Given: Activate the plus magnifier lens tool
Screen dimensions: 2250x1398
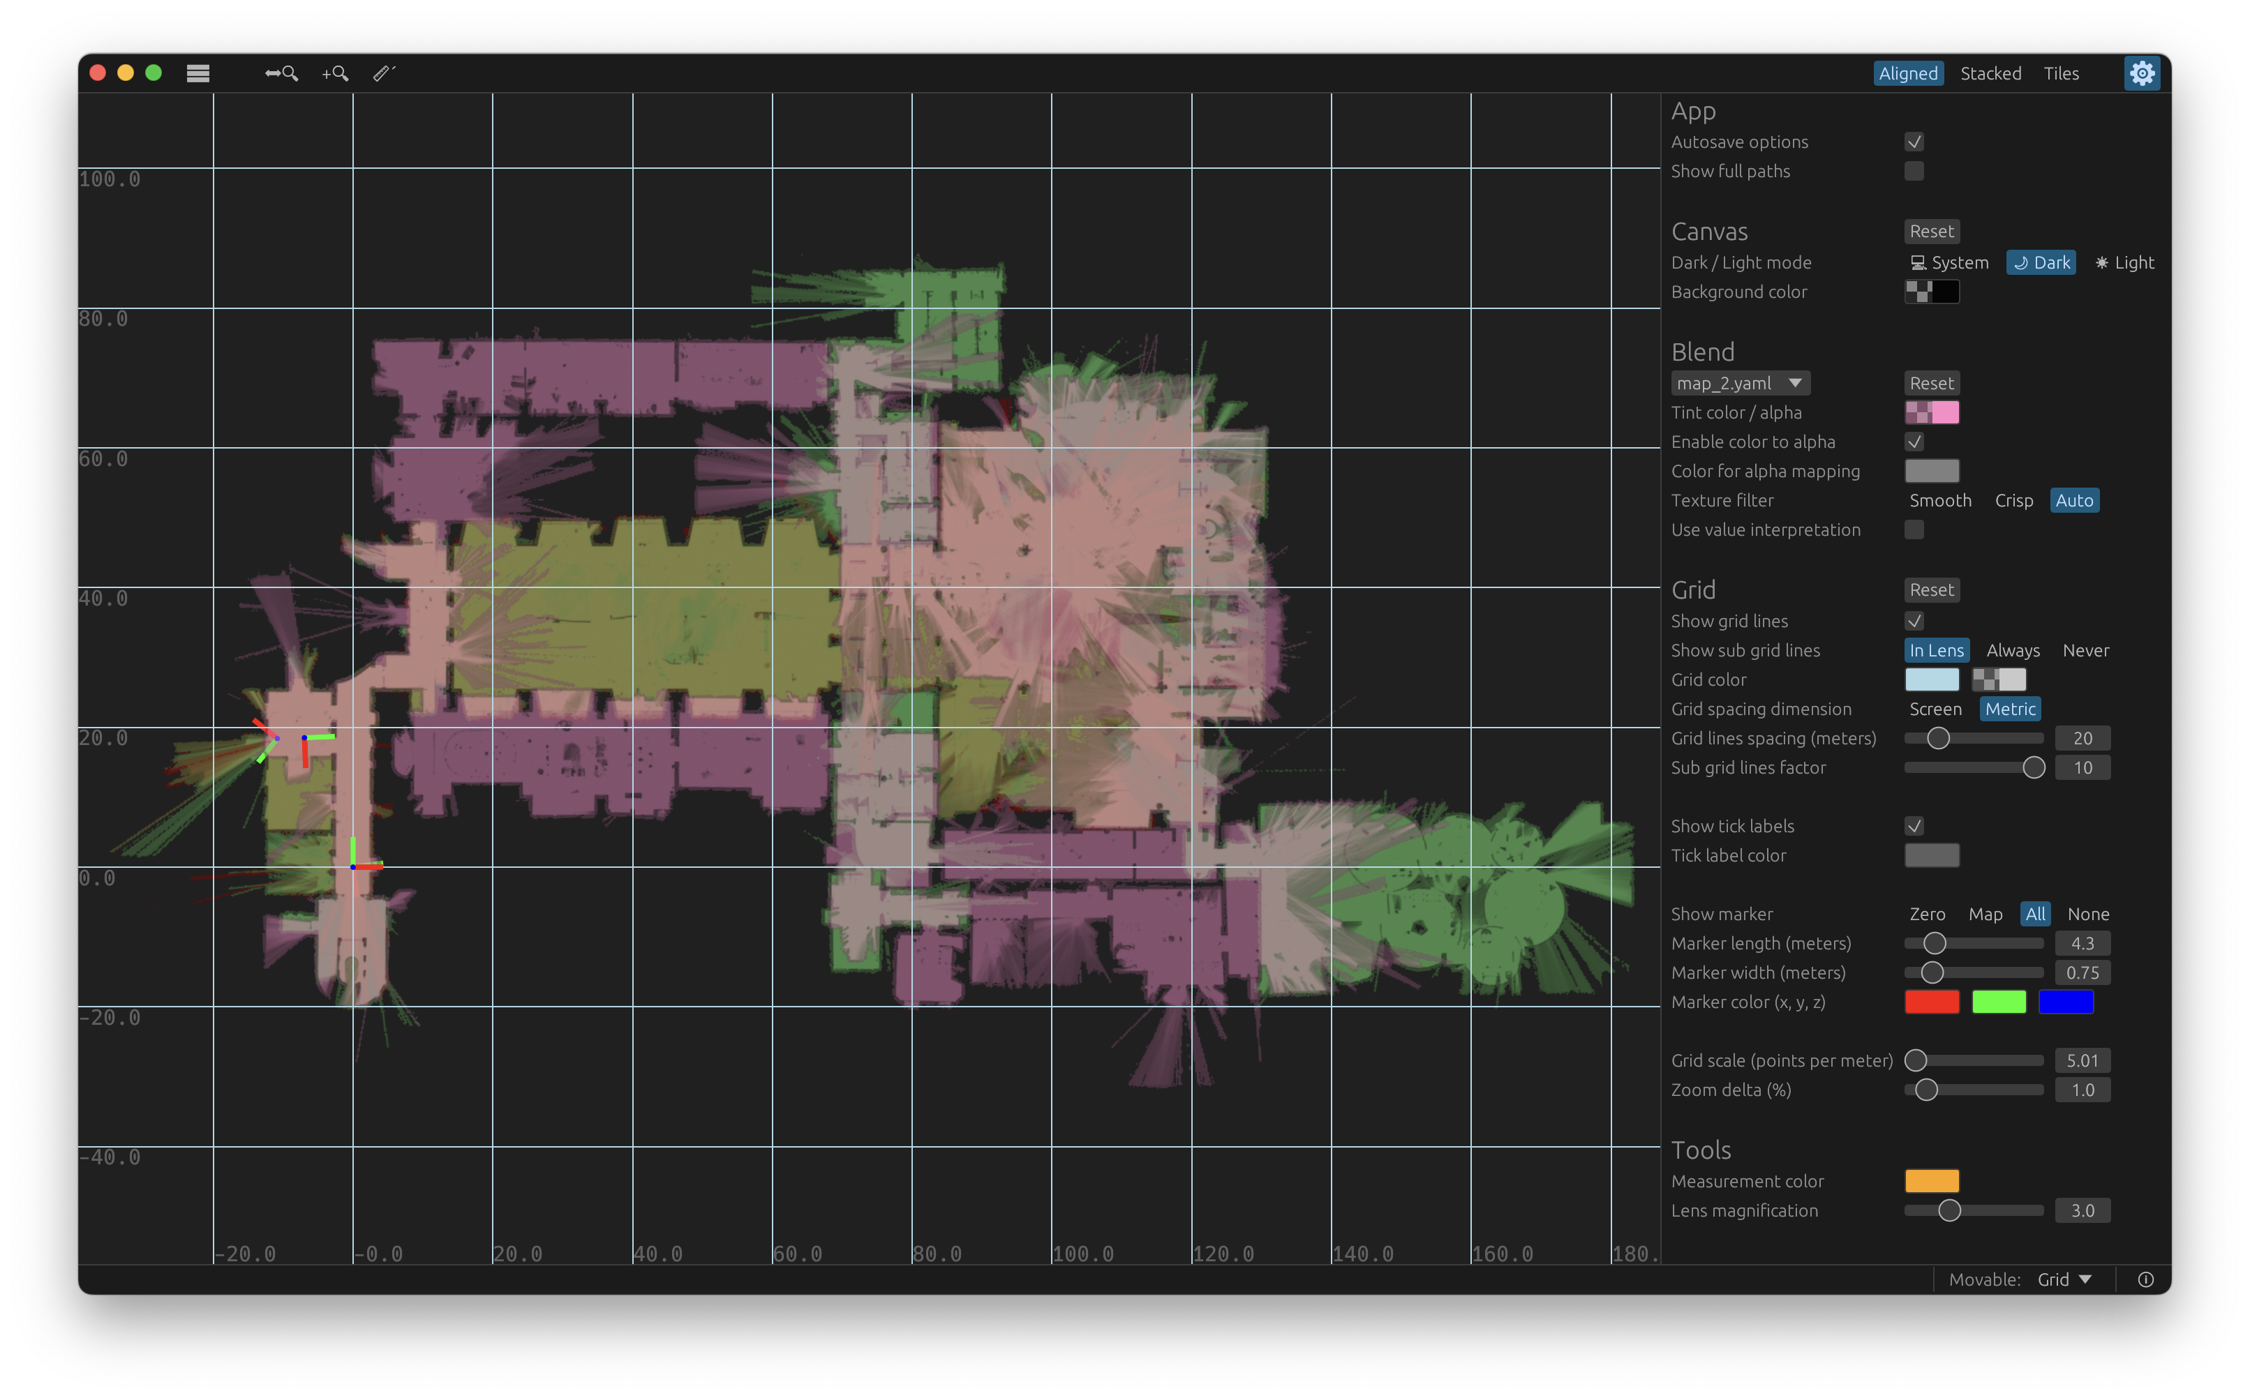Looking at the screenshot, I should [335, 73].
